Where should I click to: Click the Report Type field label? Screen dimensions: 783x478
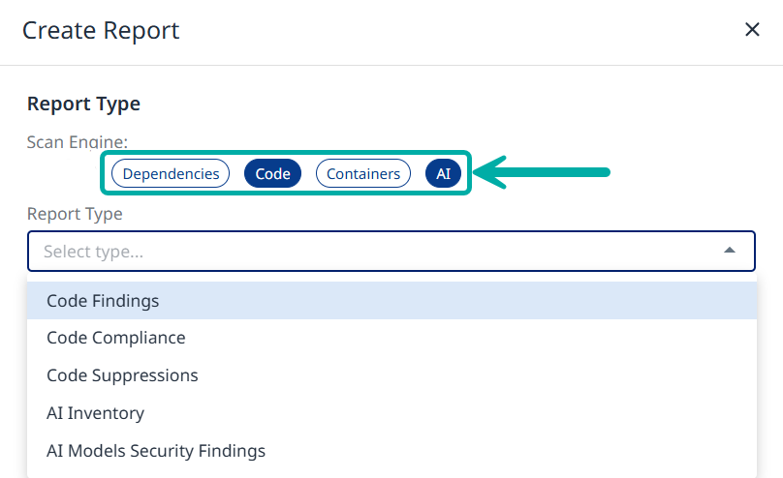point(75,214)
